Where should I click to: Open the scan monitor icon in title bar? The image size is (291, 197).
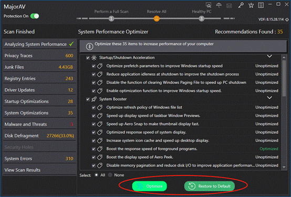click(209, 5)
